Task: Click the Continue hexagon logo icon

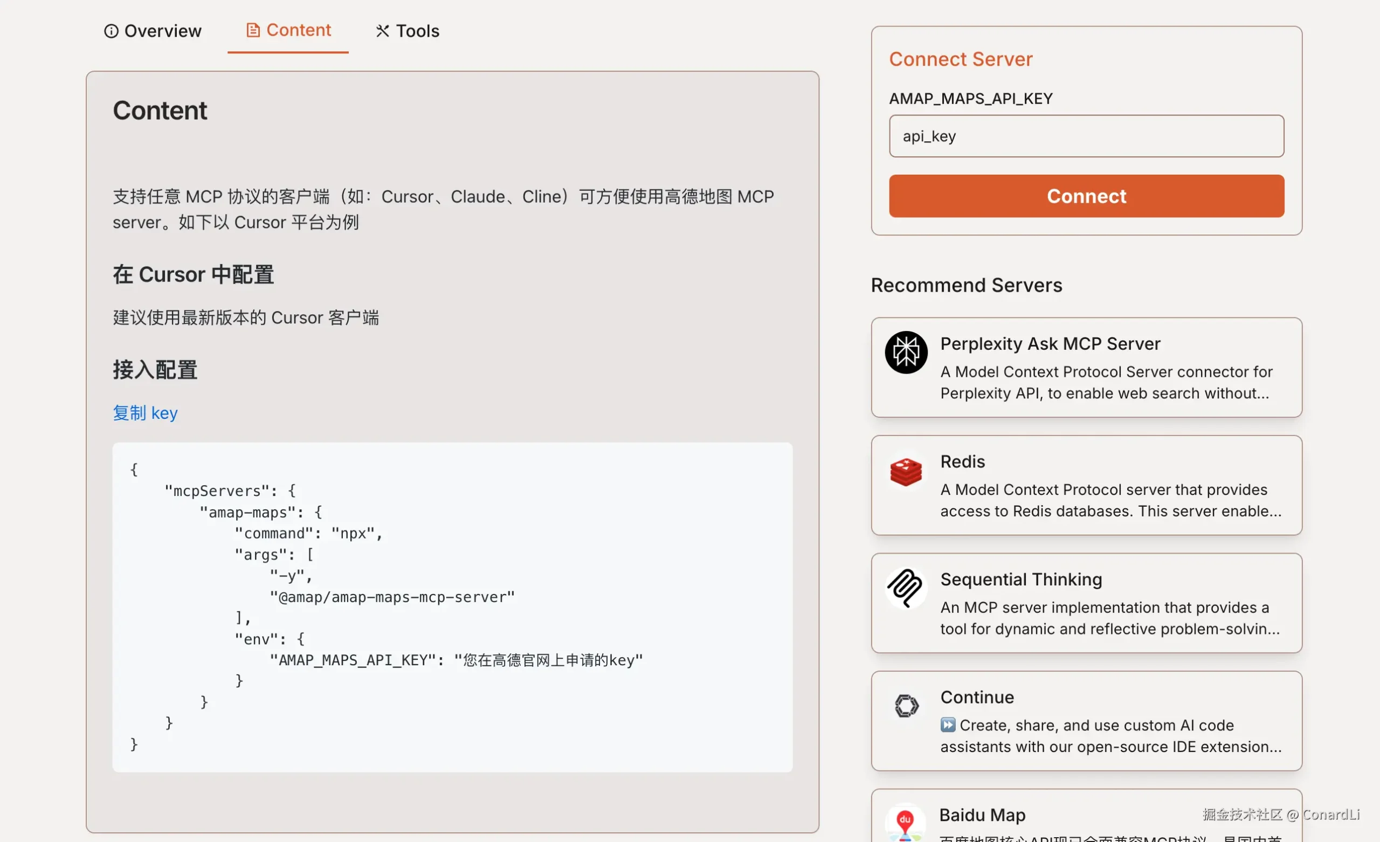Action: 906,706
